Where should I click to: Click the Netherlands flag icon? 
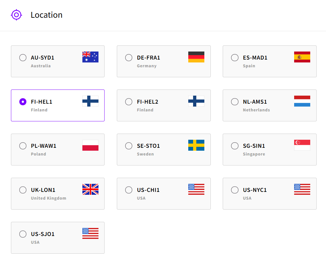click(x=302, y=101)
